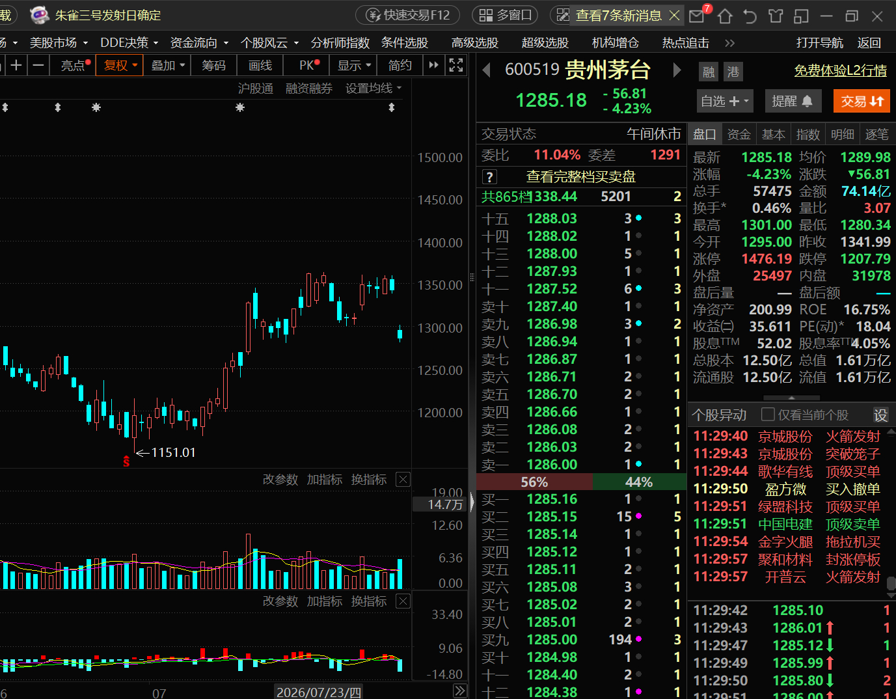Open the 复权 dropdown
896x699 pixels.
pos(120,65)
